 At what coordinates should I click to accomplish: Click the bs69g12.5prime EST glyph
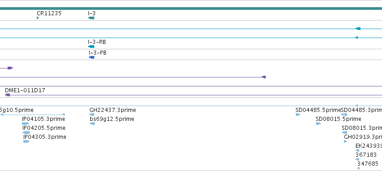[x=92, y=124]
